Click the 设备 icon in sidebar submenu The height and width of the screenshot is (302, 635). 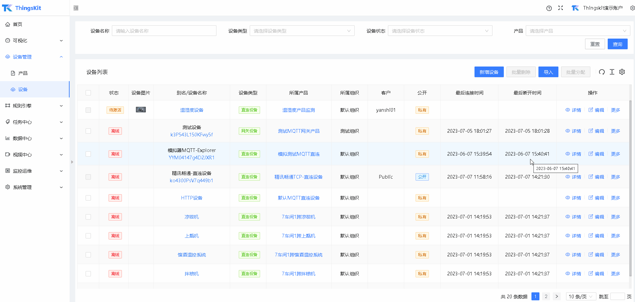tap(13, 89)
